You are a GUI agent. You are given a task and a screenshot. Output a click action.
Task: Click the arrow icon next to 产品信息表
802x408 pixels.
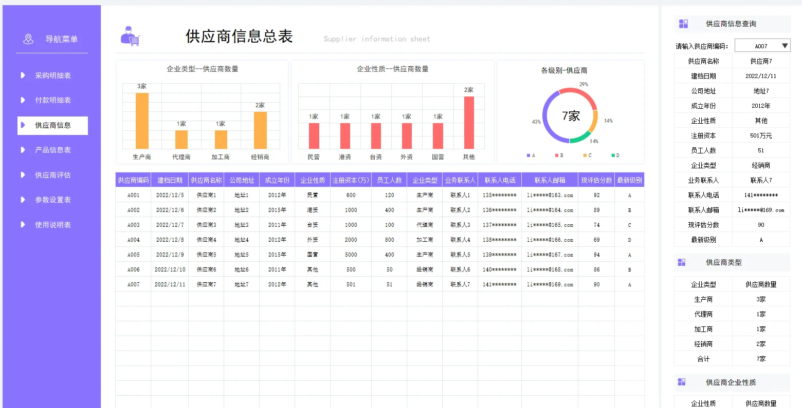23,150
